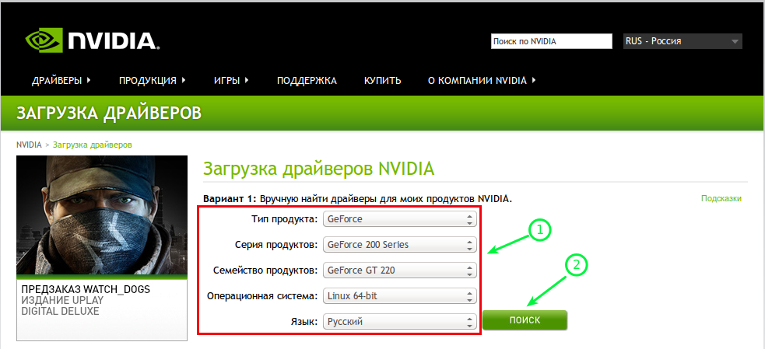The width and height of the screenshot is (765, 349).
Task: Go to Поддержка page
Action: pos(307,80)
